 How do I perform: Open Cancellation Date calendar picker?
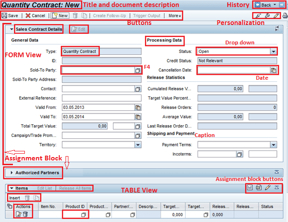(273, 70)
